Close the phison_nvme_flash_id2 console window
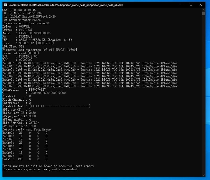 201,5
